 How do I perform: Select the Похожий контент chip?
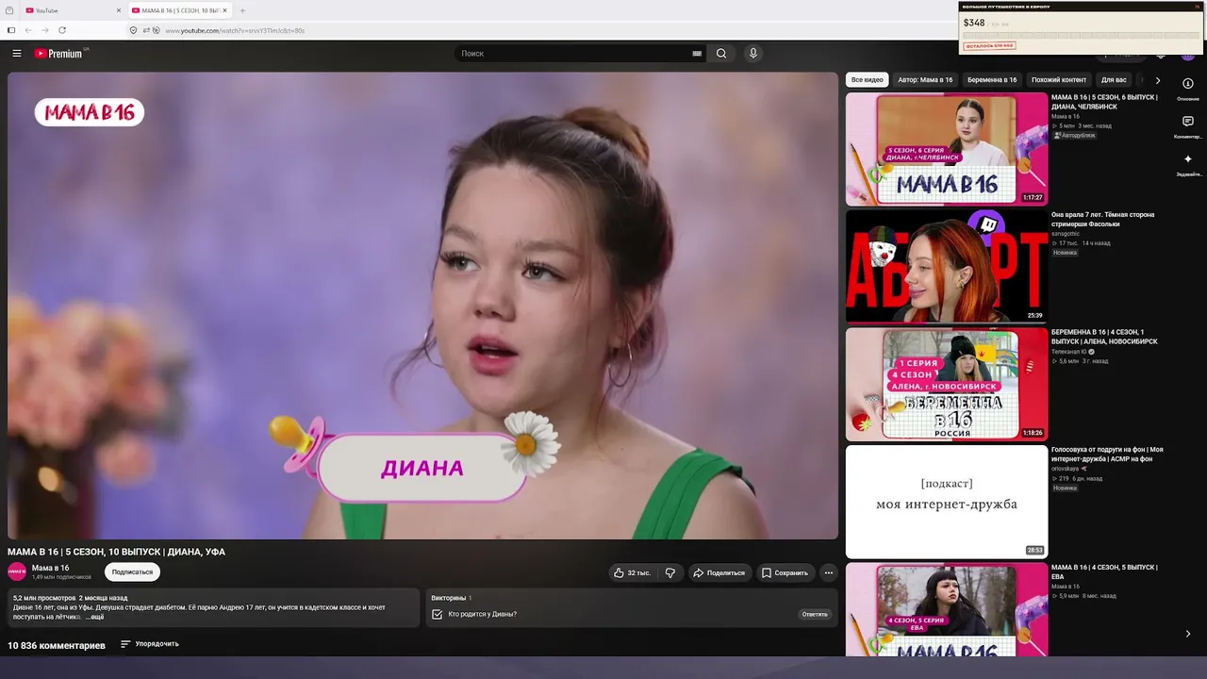click(x=1059, y=80)
